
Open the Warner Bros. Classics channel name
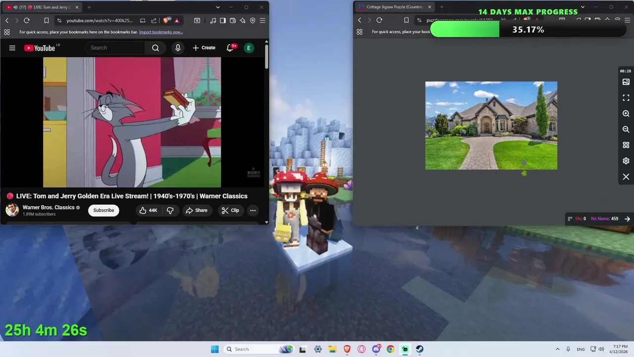pyautogui.click(x=49, y=207)
